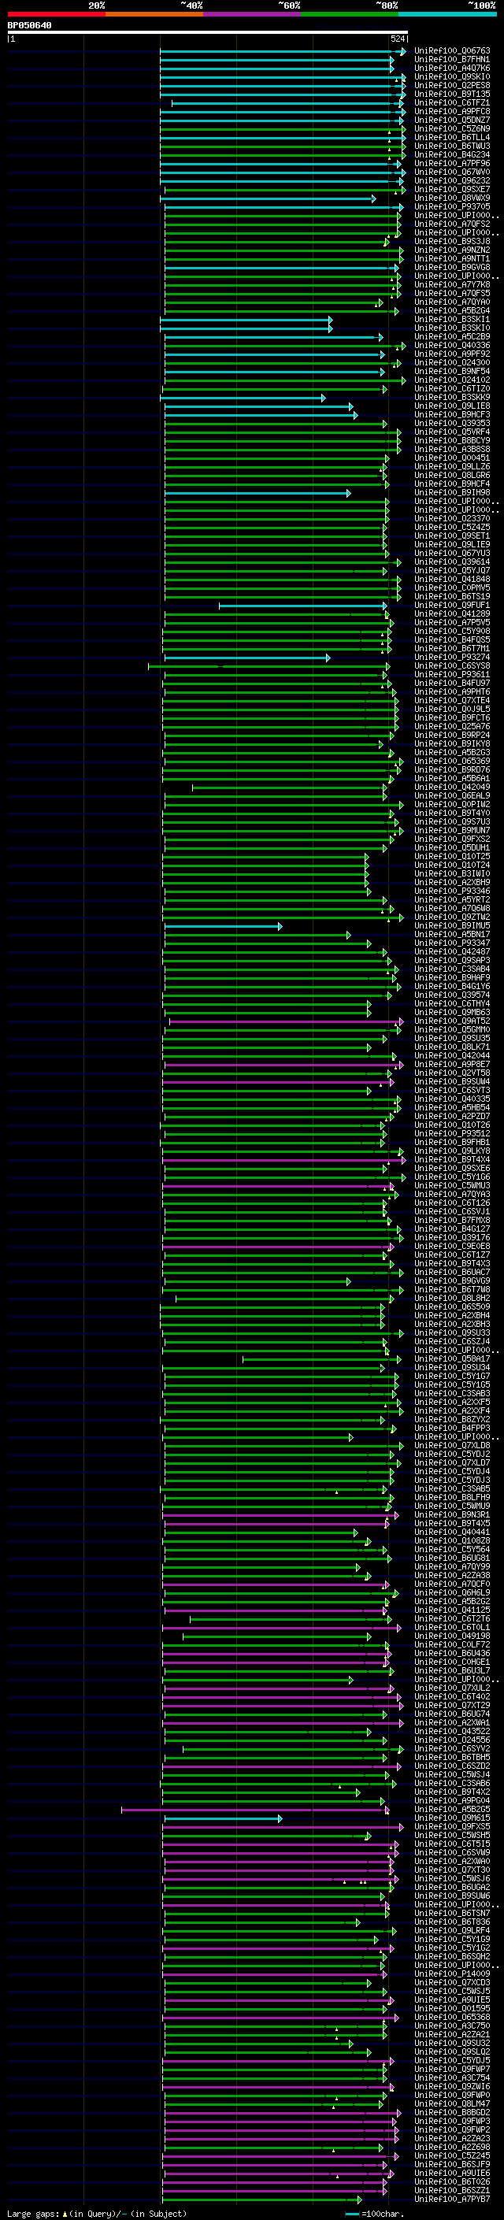Image resolution: width=504 pixels, height=2220 pixels.
Task: Click the UniRef100_Q01595 label
Action: 452,2010
